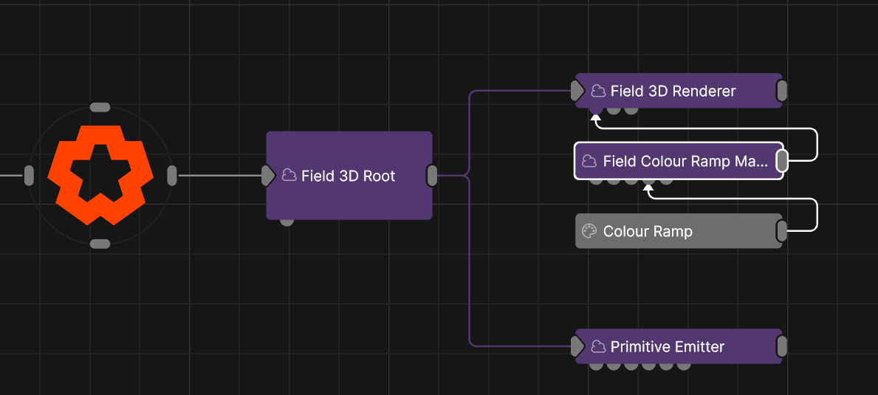Click the palette icon on Colour Ramp node

[x=589, y=231]
